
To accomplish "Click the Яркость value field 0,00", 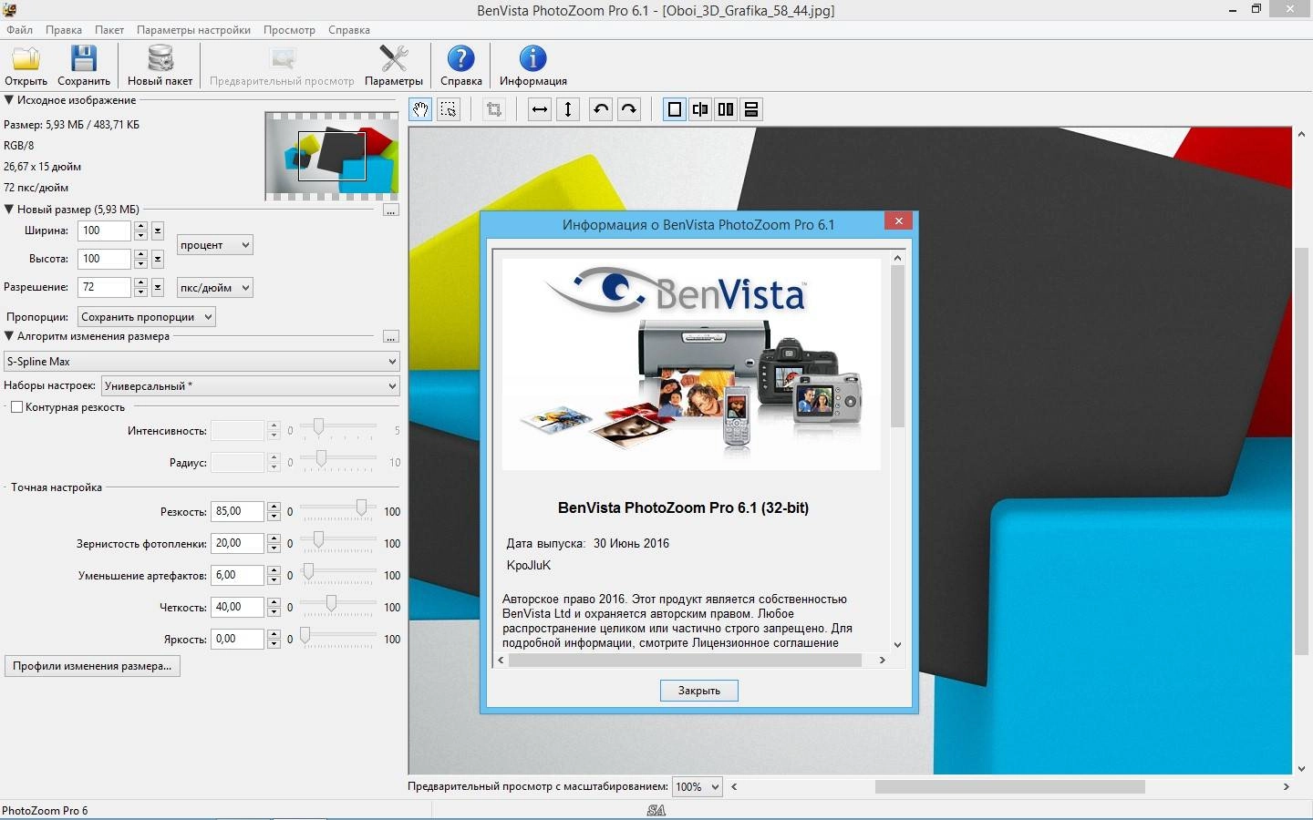I will coord(237,639).
